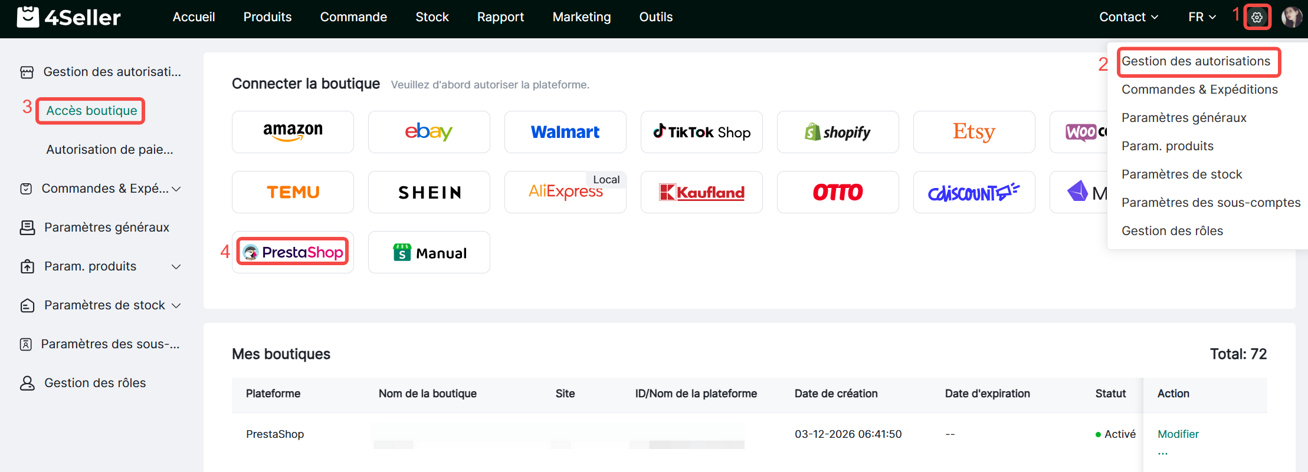Expand Param. produits sidebar section
Screen dimensions: 1308x472
[x=100, y=266]
